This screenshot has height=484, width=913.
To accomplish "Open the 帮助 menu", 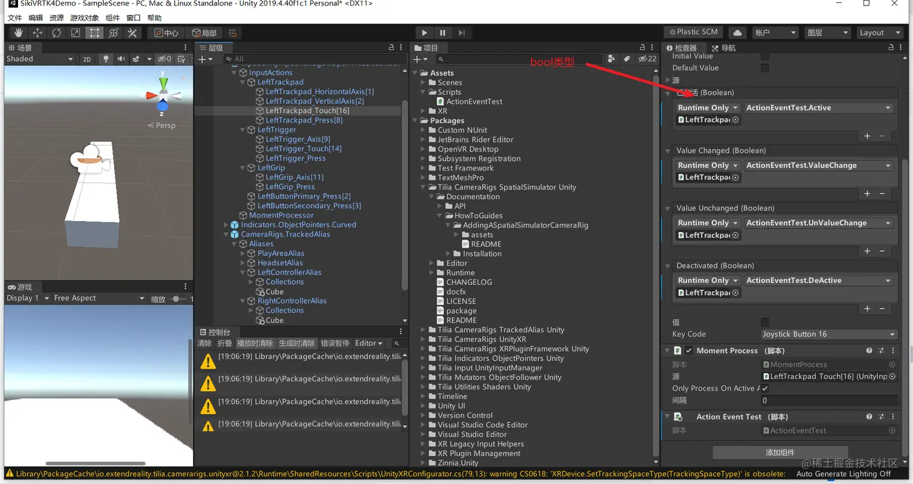I will pyautogui.click(x=155, y=18).
